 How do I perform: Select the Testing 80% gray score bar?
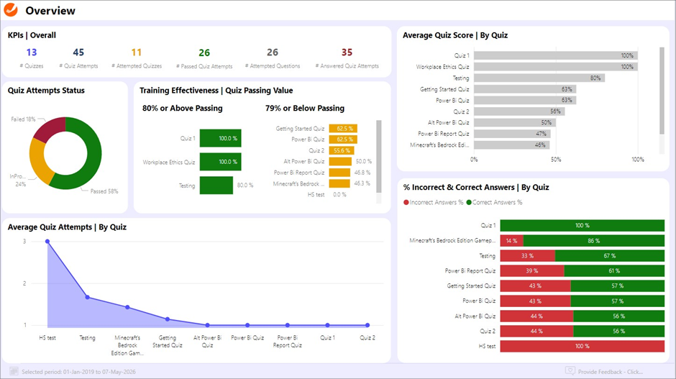pos(539,78)
